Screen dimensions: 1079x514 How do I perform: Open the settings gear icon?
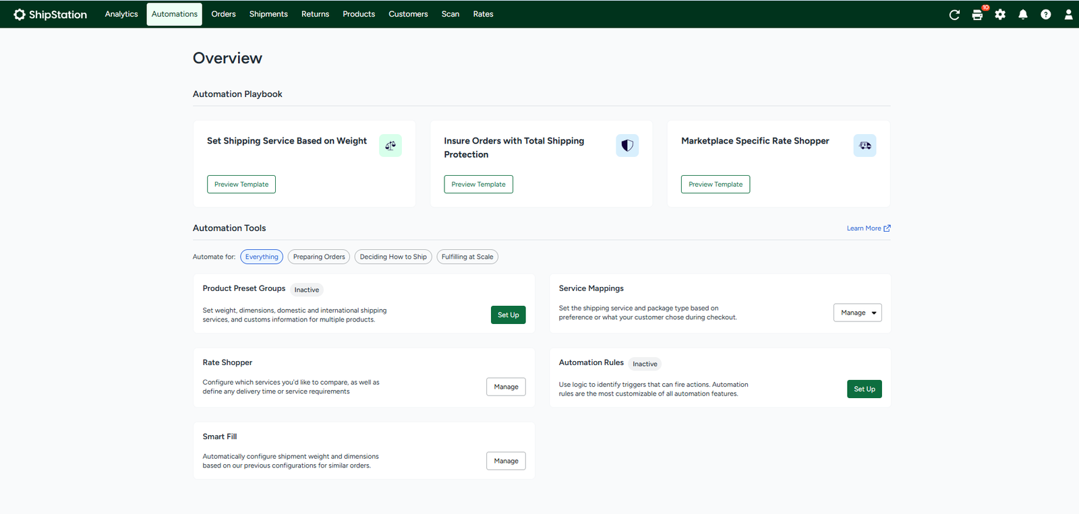1000,14
